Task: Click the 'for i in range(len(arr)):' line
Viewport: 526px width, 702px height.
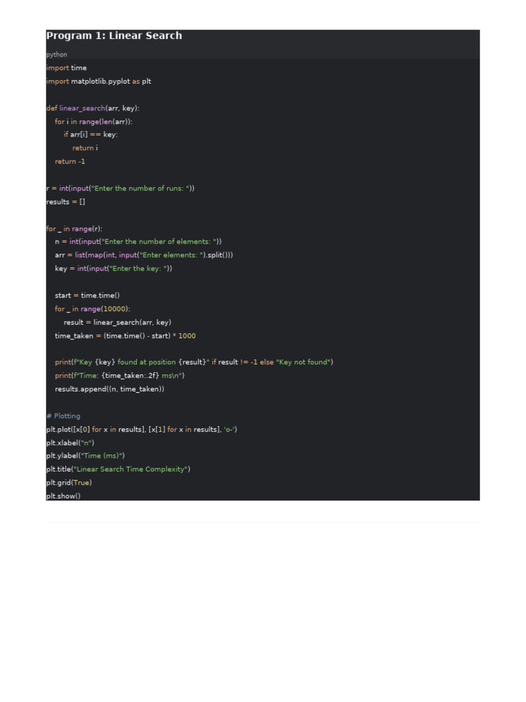Action: 94,122
